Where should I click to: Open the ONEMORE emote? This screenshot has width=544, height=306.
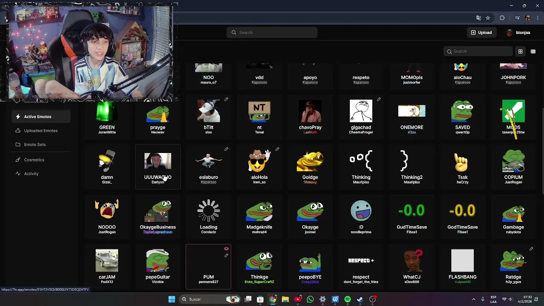tap(412, 117)
